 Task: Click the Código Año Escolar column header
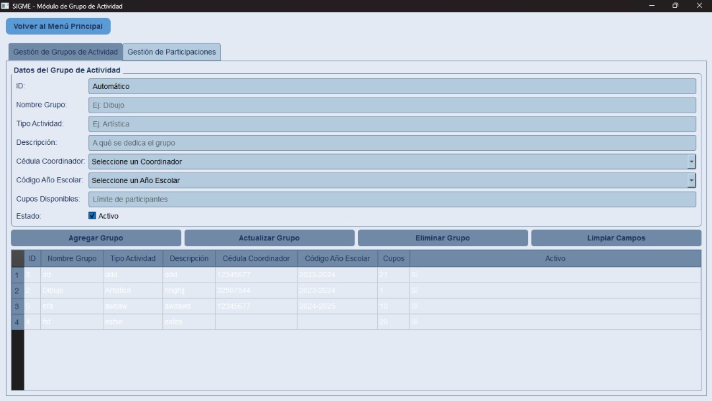click(x=337, y=258)
